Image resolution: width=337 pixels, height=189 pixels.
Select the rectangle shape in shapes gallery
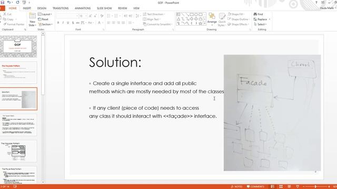(x=192, y=15)
